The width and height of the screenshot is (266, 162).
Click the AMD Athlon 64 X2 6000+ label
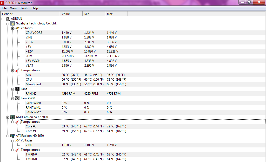click(x=33, y=117)
